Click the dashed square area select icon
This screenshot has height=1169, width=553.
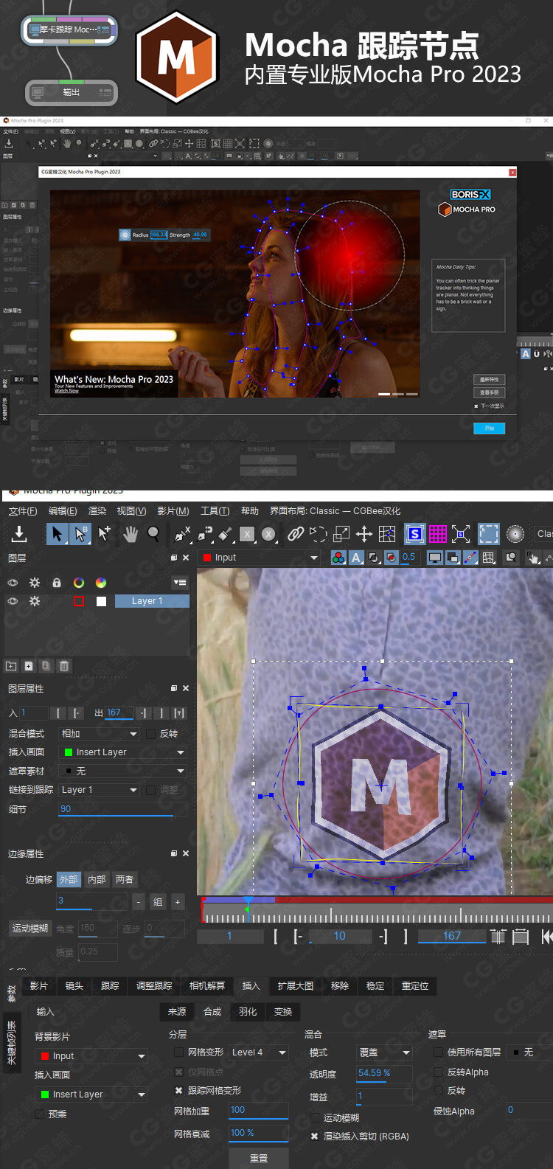(489, 534)
